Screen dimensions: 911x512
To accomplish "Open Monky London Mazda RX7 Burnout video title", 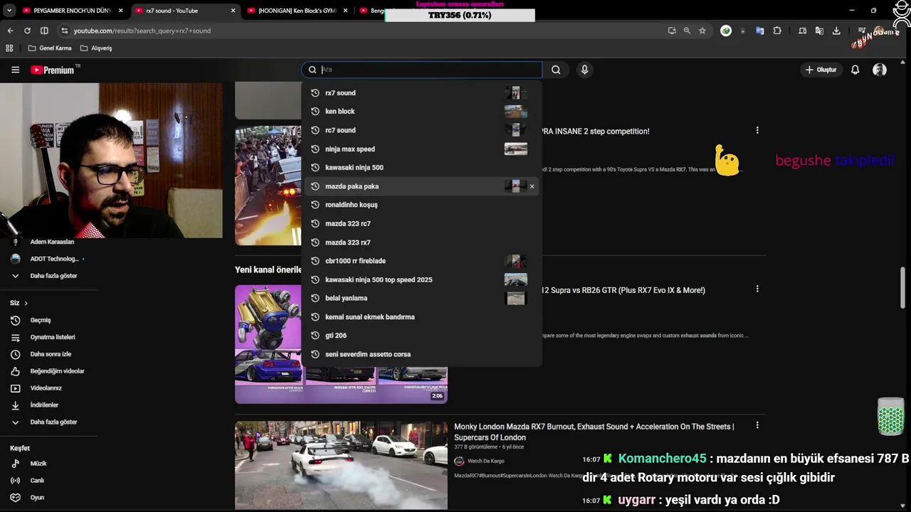I will (594, 432).
